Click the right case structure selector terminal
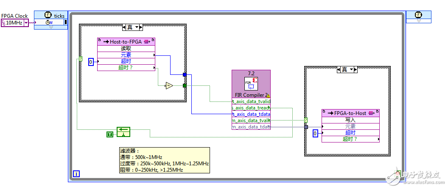 pos(306,120)
